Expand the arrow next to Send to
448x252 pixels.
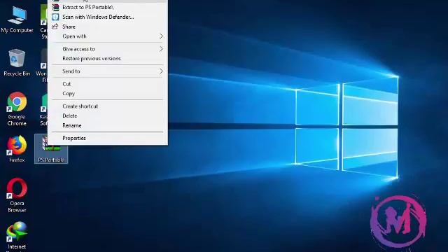coord(161,71)
